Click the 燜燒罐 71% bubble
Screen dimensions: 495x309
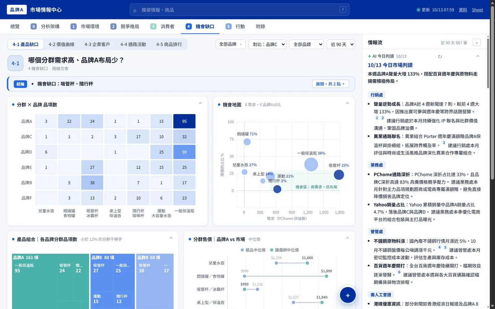(x=247, y=142)
